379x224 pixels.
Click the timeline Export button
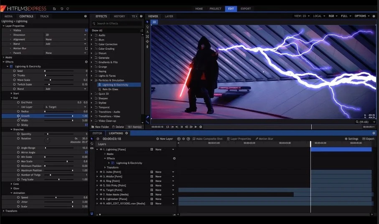[x=369, y=139]
